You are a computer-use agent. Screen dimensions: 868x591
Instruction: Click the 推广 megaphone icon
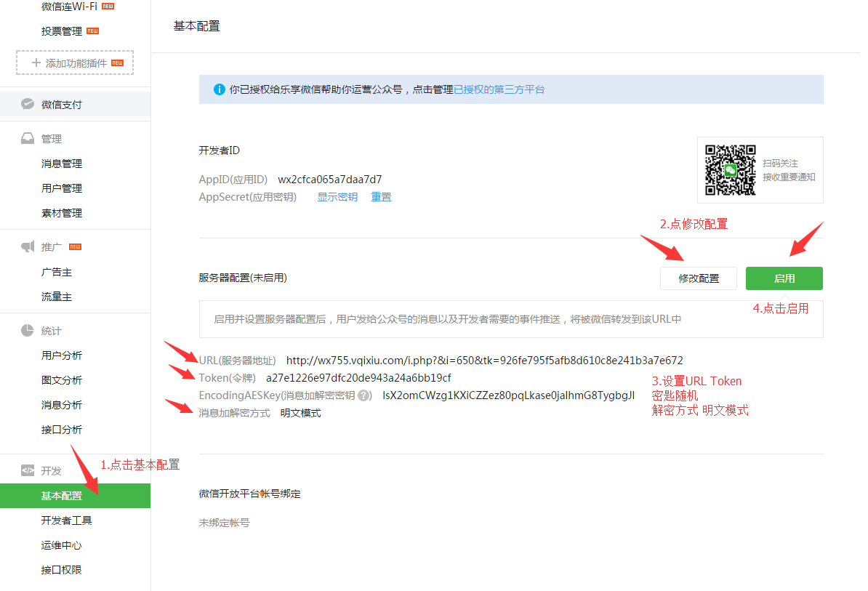28,247
